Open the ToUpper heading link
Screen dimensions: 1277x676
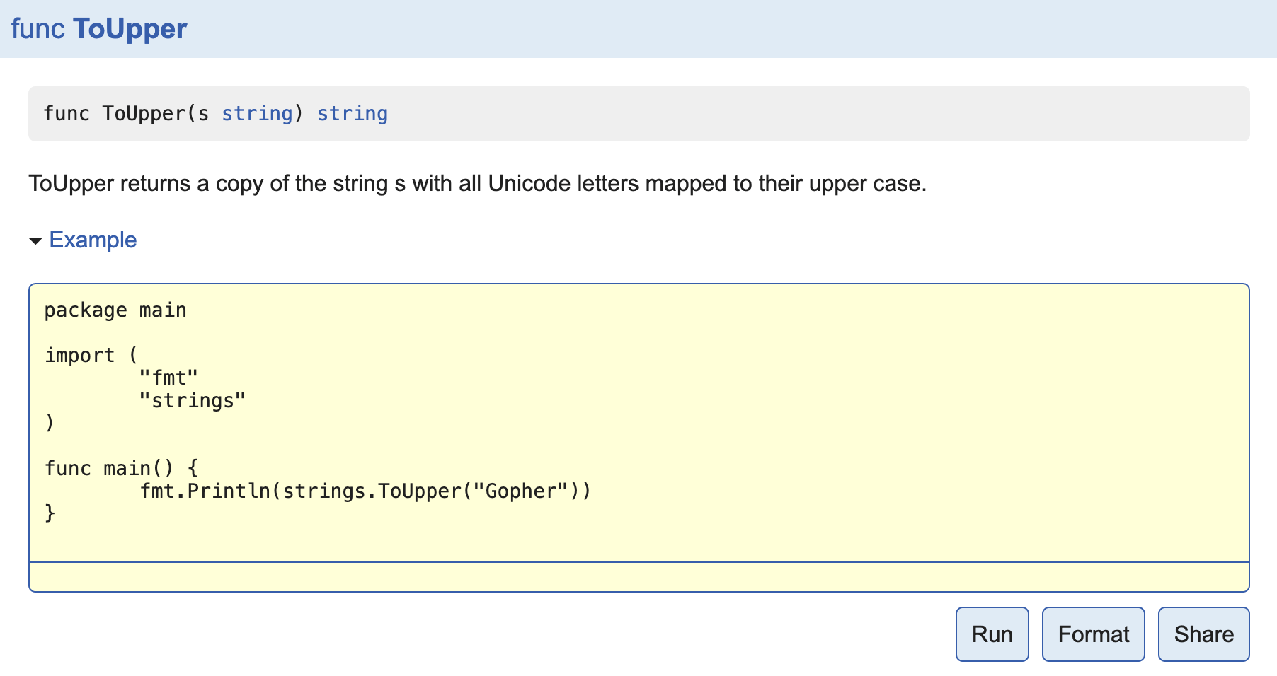pos(130,29)
